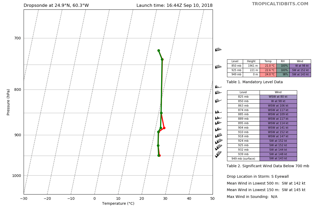Click the "895 mb" level cell
The image size is (315, 210).
tap(243, 123)
